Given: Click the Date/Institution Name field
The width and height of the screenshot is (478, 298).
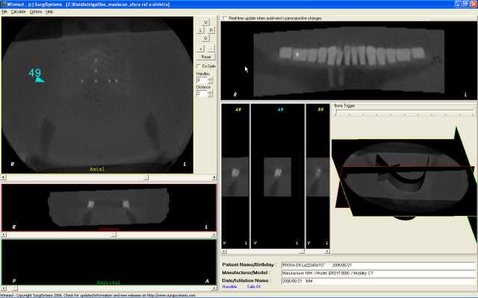Looking at the screenshot, I should pyautogui.click(x=379, y=281).
